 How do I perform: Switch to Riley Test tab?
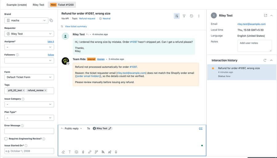click(x=38, y=5)
